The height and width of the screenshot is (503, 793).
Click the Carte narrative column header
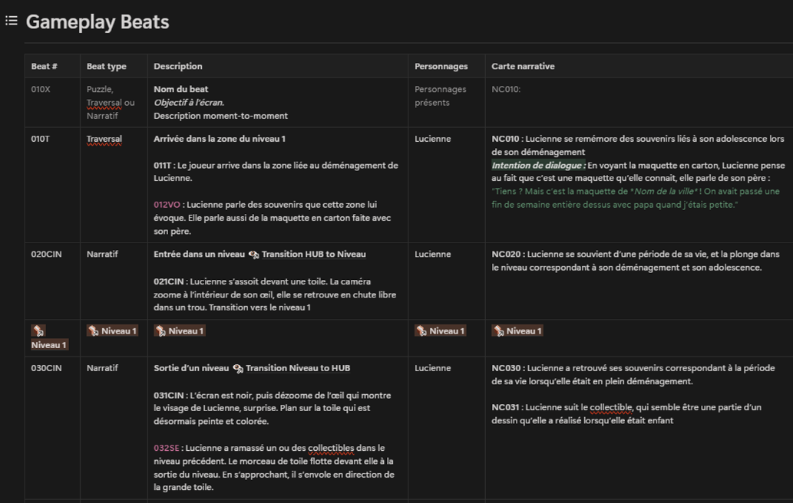(523, 67)
